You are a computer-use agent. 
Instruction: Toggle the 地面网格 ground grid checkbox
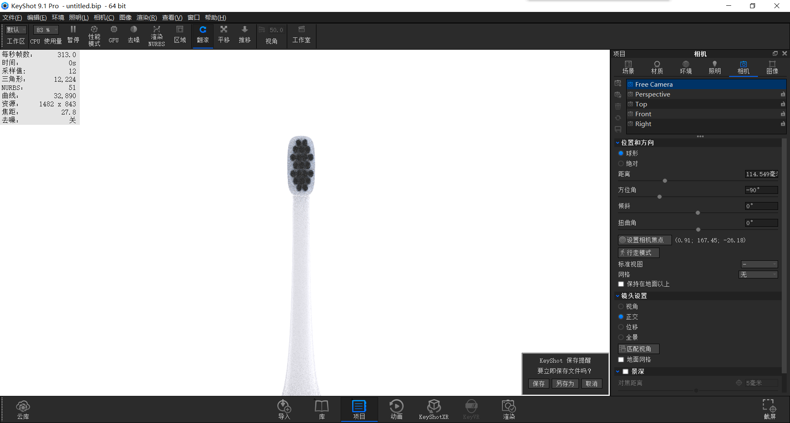[x=621, y=359]
